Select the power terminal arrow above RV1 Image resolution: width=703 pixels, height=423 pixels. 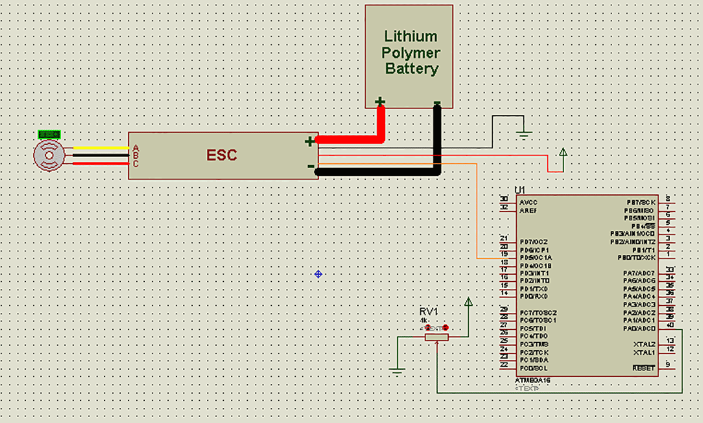pyautogui.click(x=468, y=302)
